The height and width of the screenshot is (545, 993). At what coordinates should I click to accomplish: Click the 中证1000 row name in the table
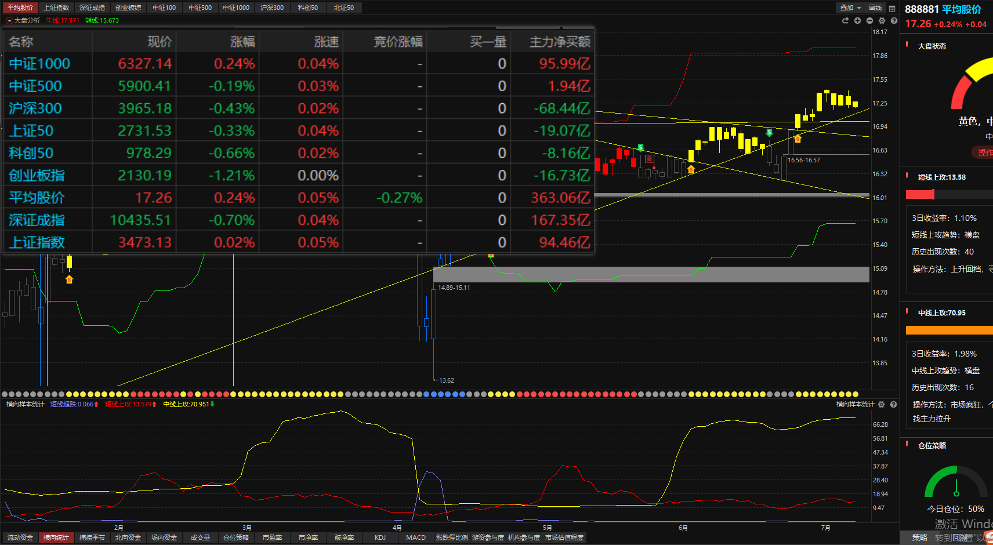pos(39,64)
